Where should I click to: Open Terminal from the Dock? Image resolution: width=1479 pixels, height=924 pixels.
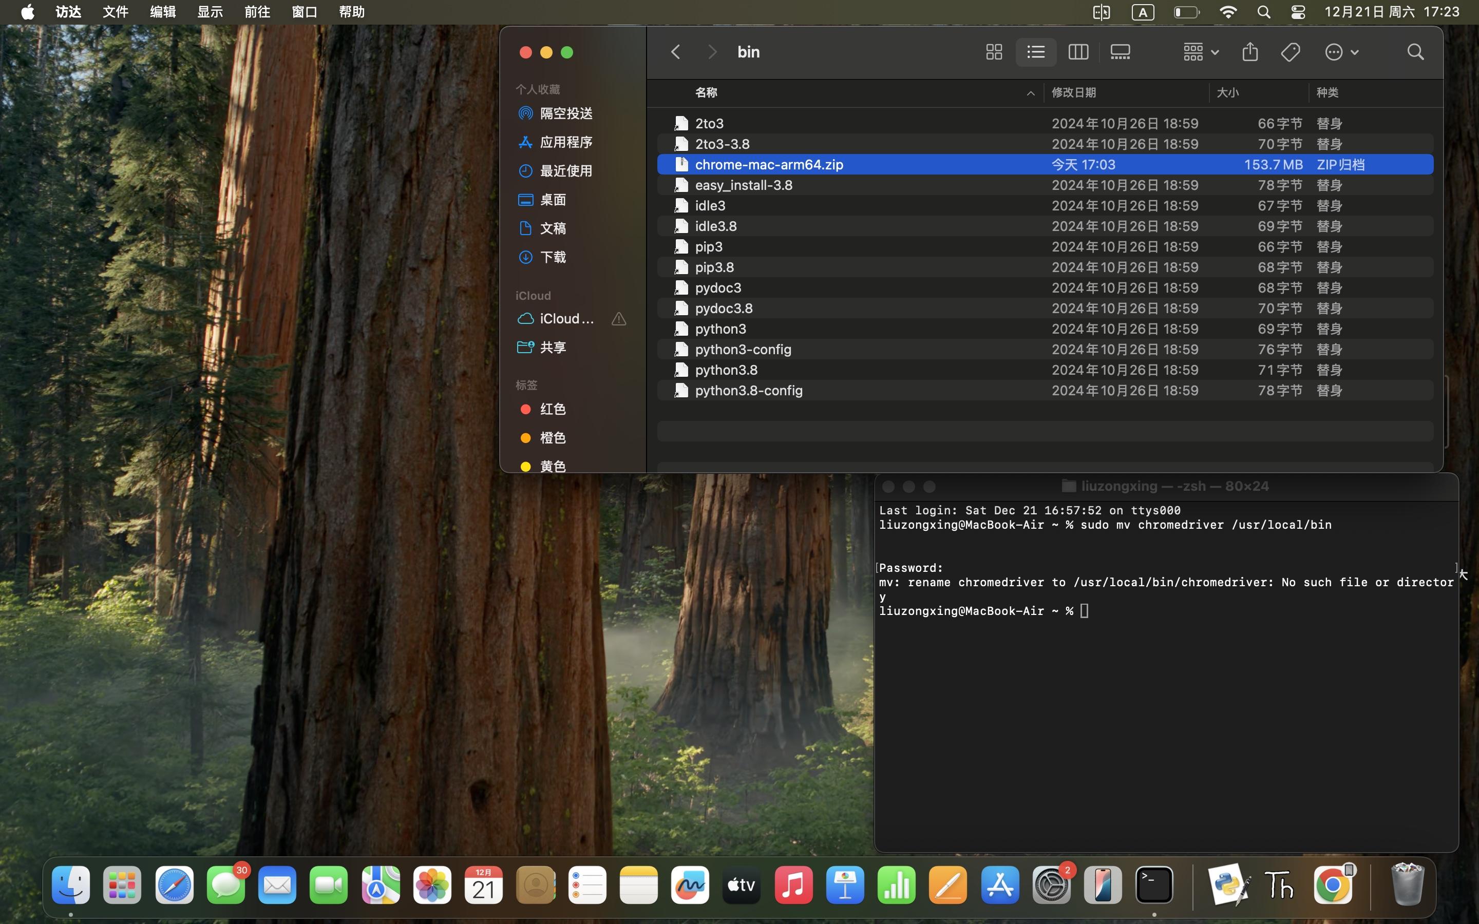1154,885
